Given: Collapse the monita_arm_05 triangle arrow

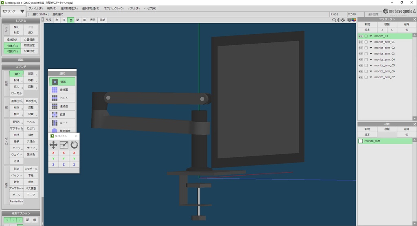Looking at the screenshot, I should 371,66.
